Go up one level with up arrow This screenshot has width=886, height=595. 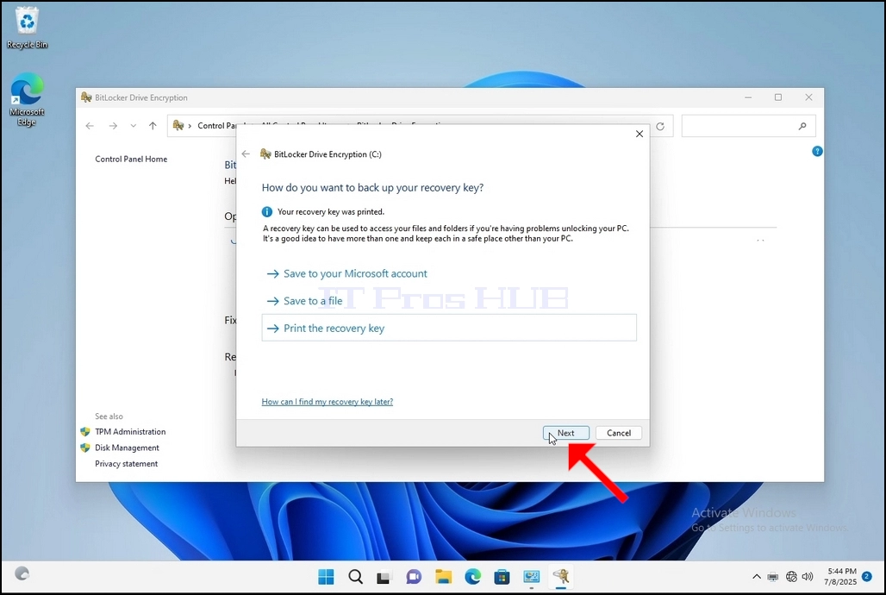pos(153,126)
